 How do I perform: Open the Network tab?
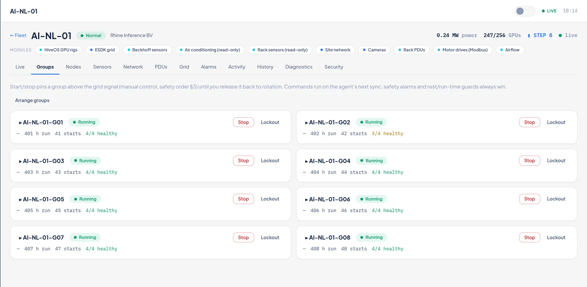[133, 67]
